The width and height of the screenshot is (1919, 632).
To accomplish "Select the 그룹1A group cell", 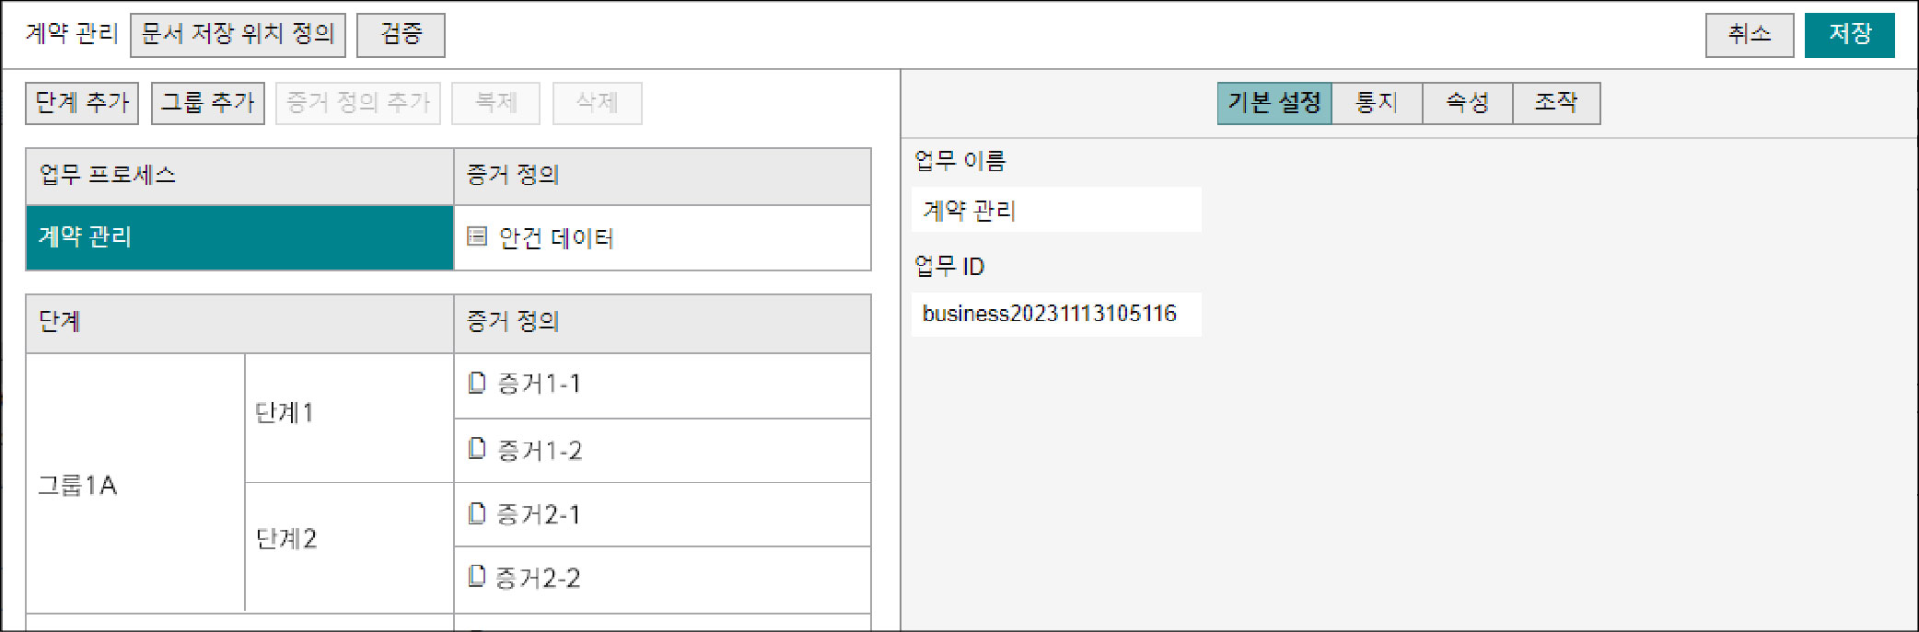I will click(135, 483).
